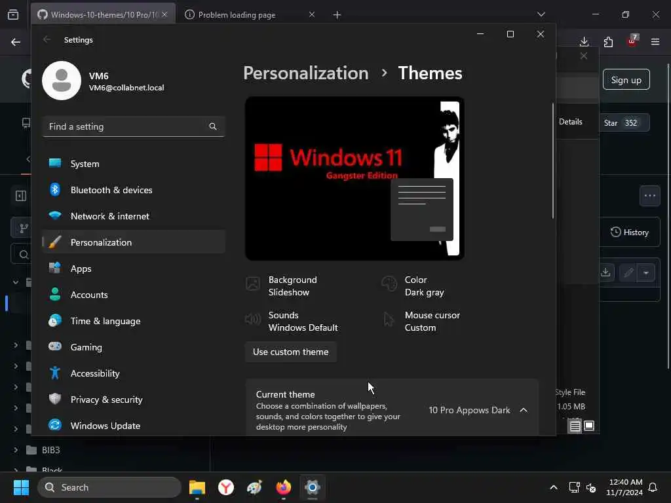Open Paint app from taskbar
The width and height of the screenshot is (671, 503).
255,487
